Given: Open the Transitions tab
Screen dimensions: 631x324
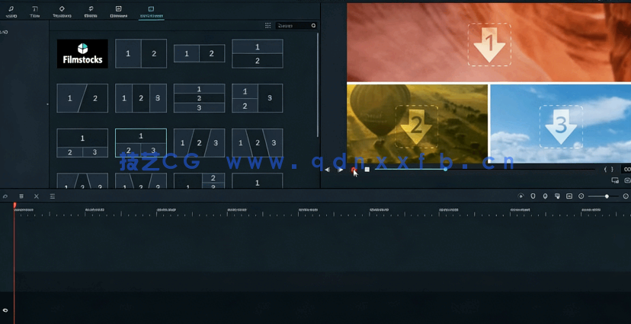Looking at the screenshot, I should tap(62, 11).
